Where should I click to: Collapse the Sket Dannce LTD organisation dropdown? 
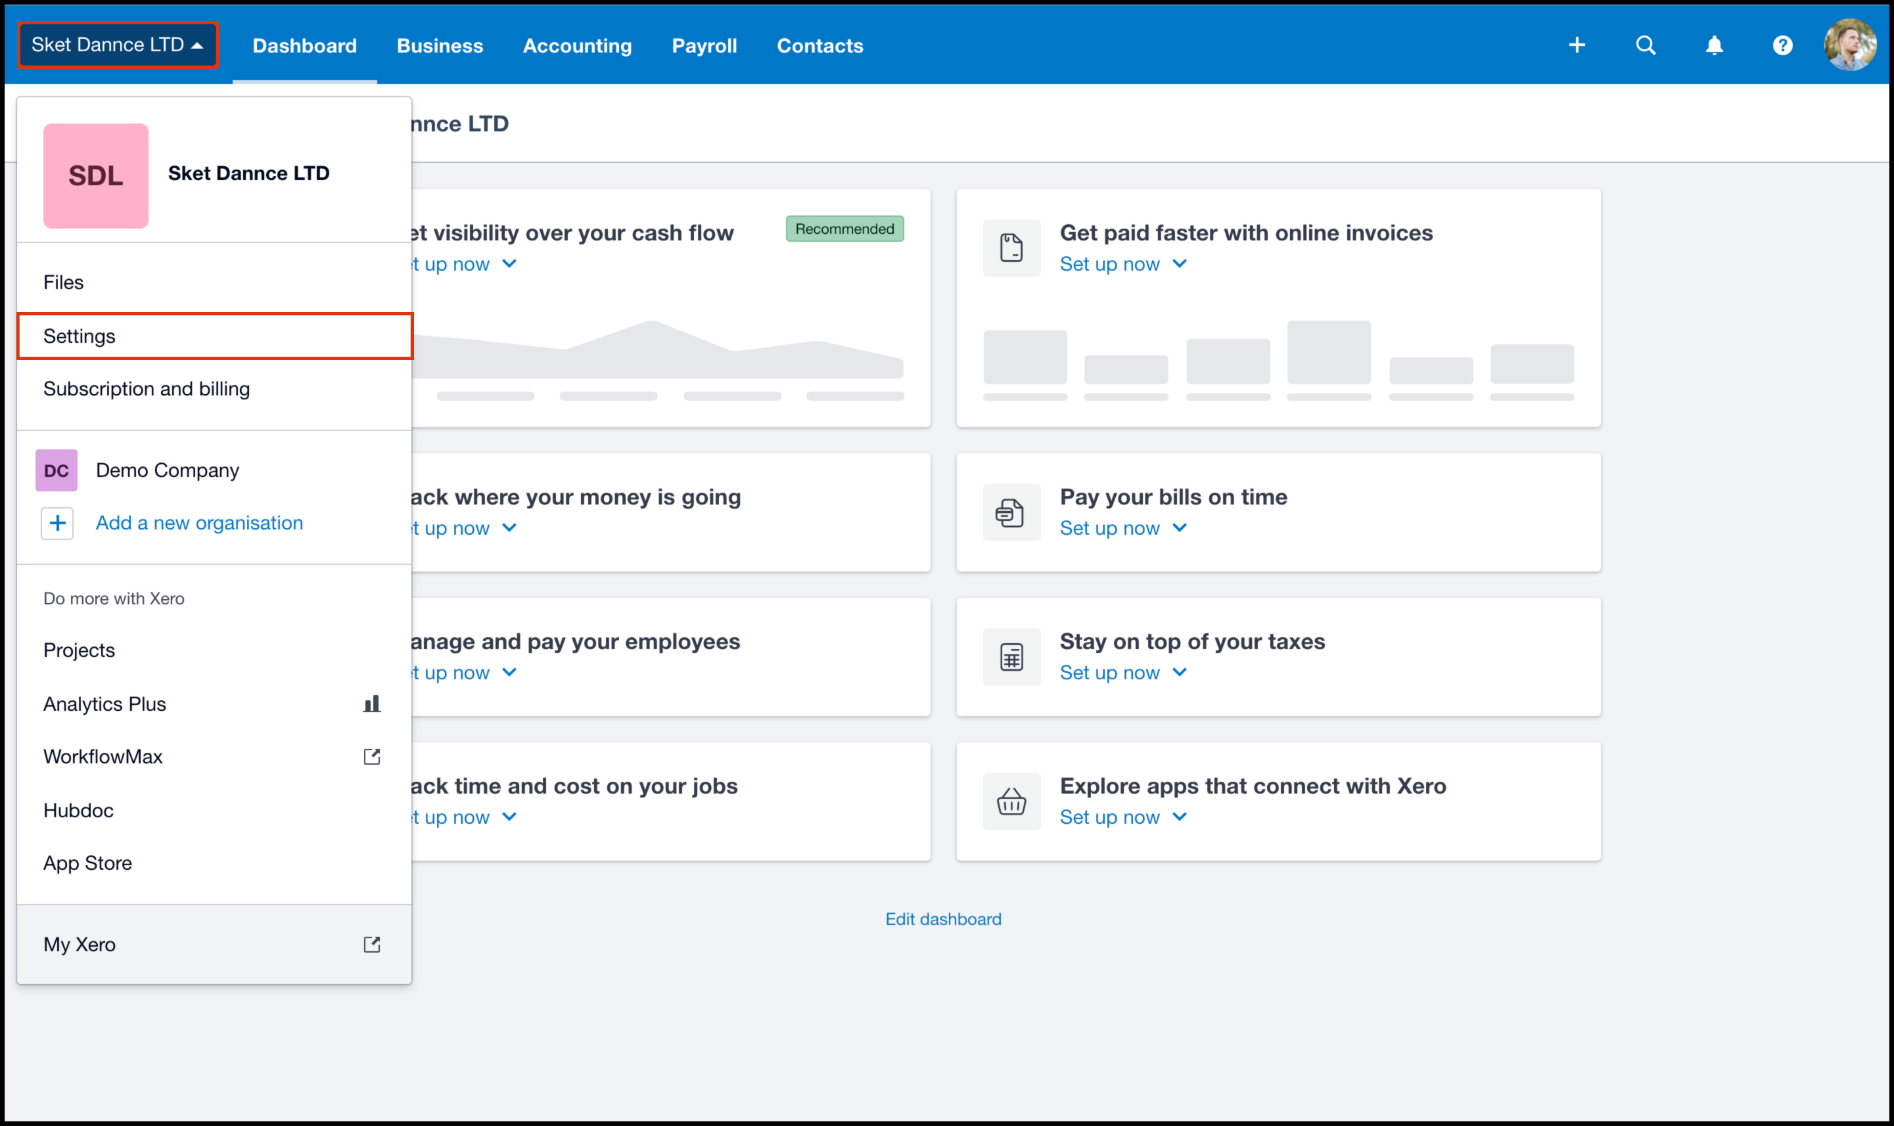pyautogui.click(x=118, y=45)
